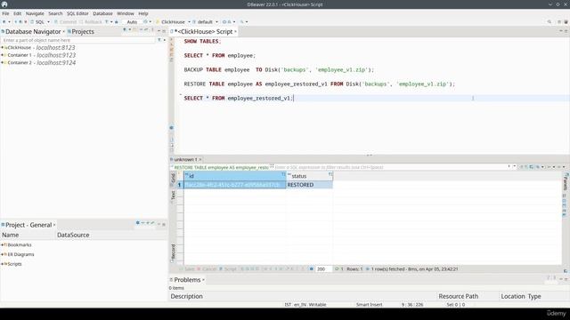Open the Panels side toggle
This screenshot has width=570, height=320.
tap(566, 181)
